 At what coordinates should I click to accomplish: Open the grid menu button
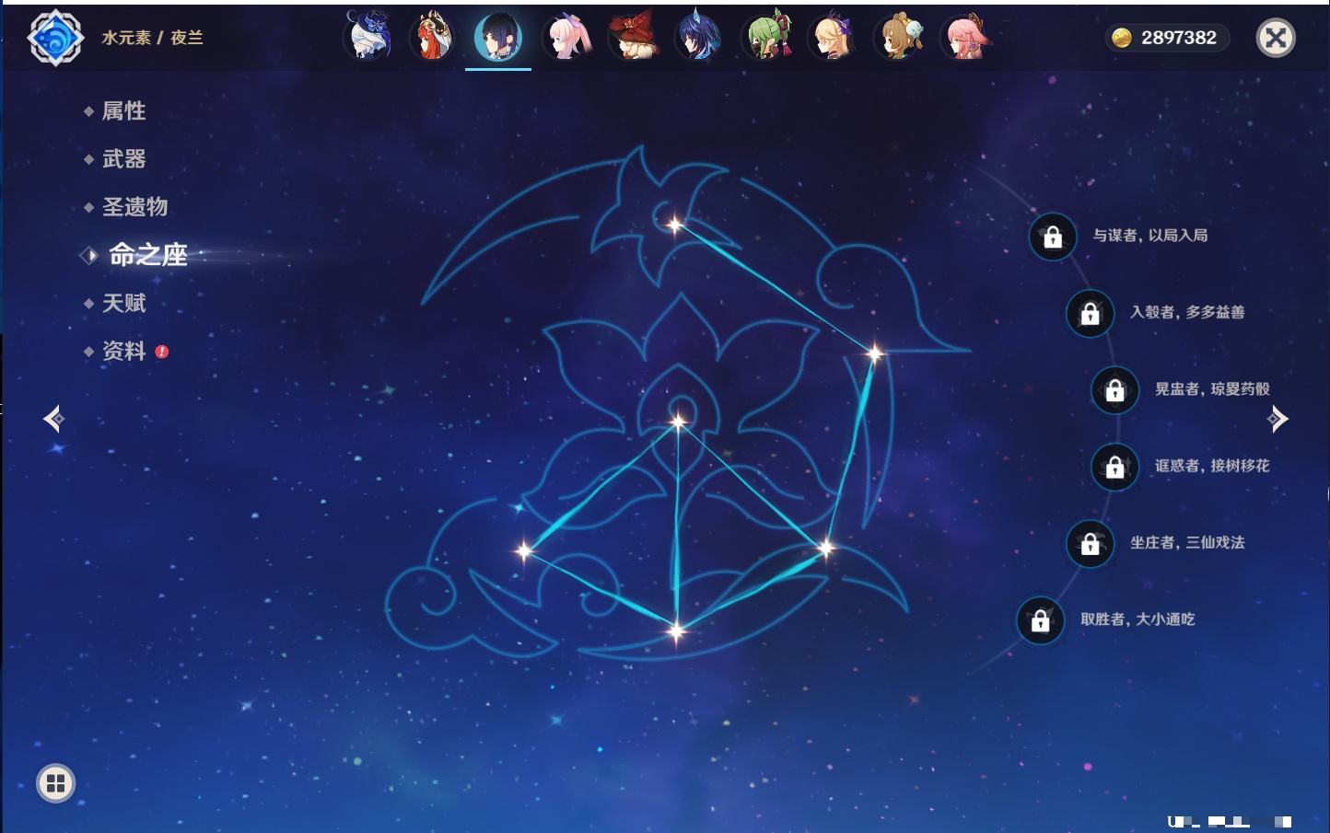55,783
